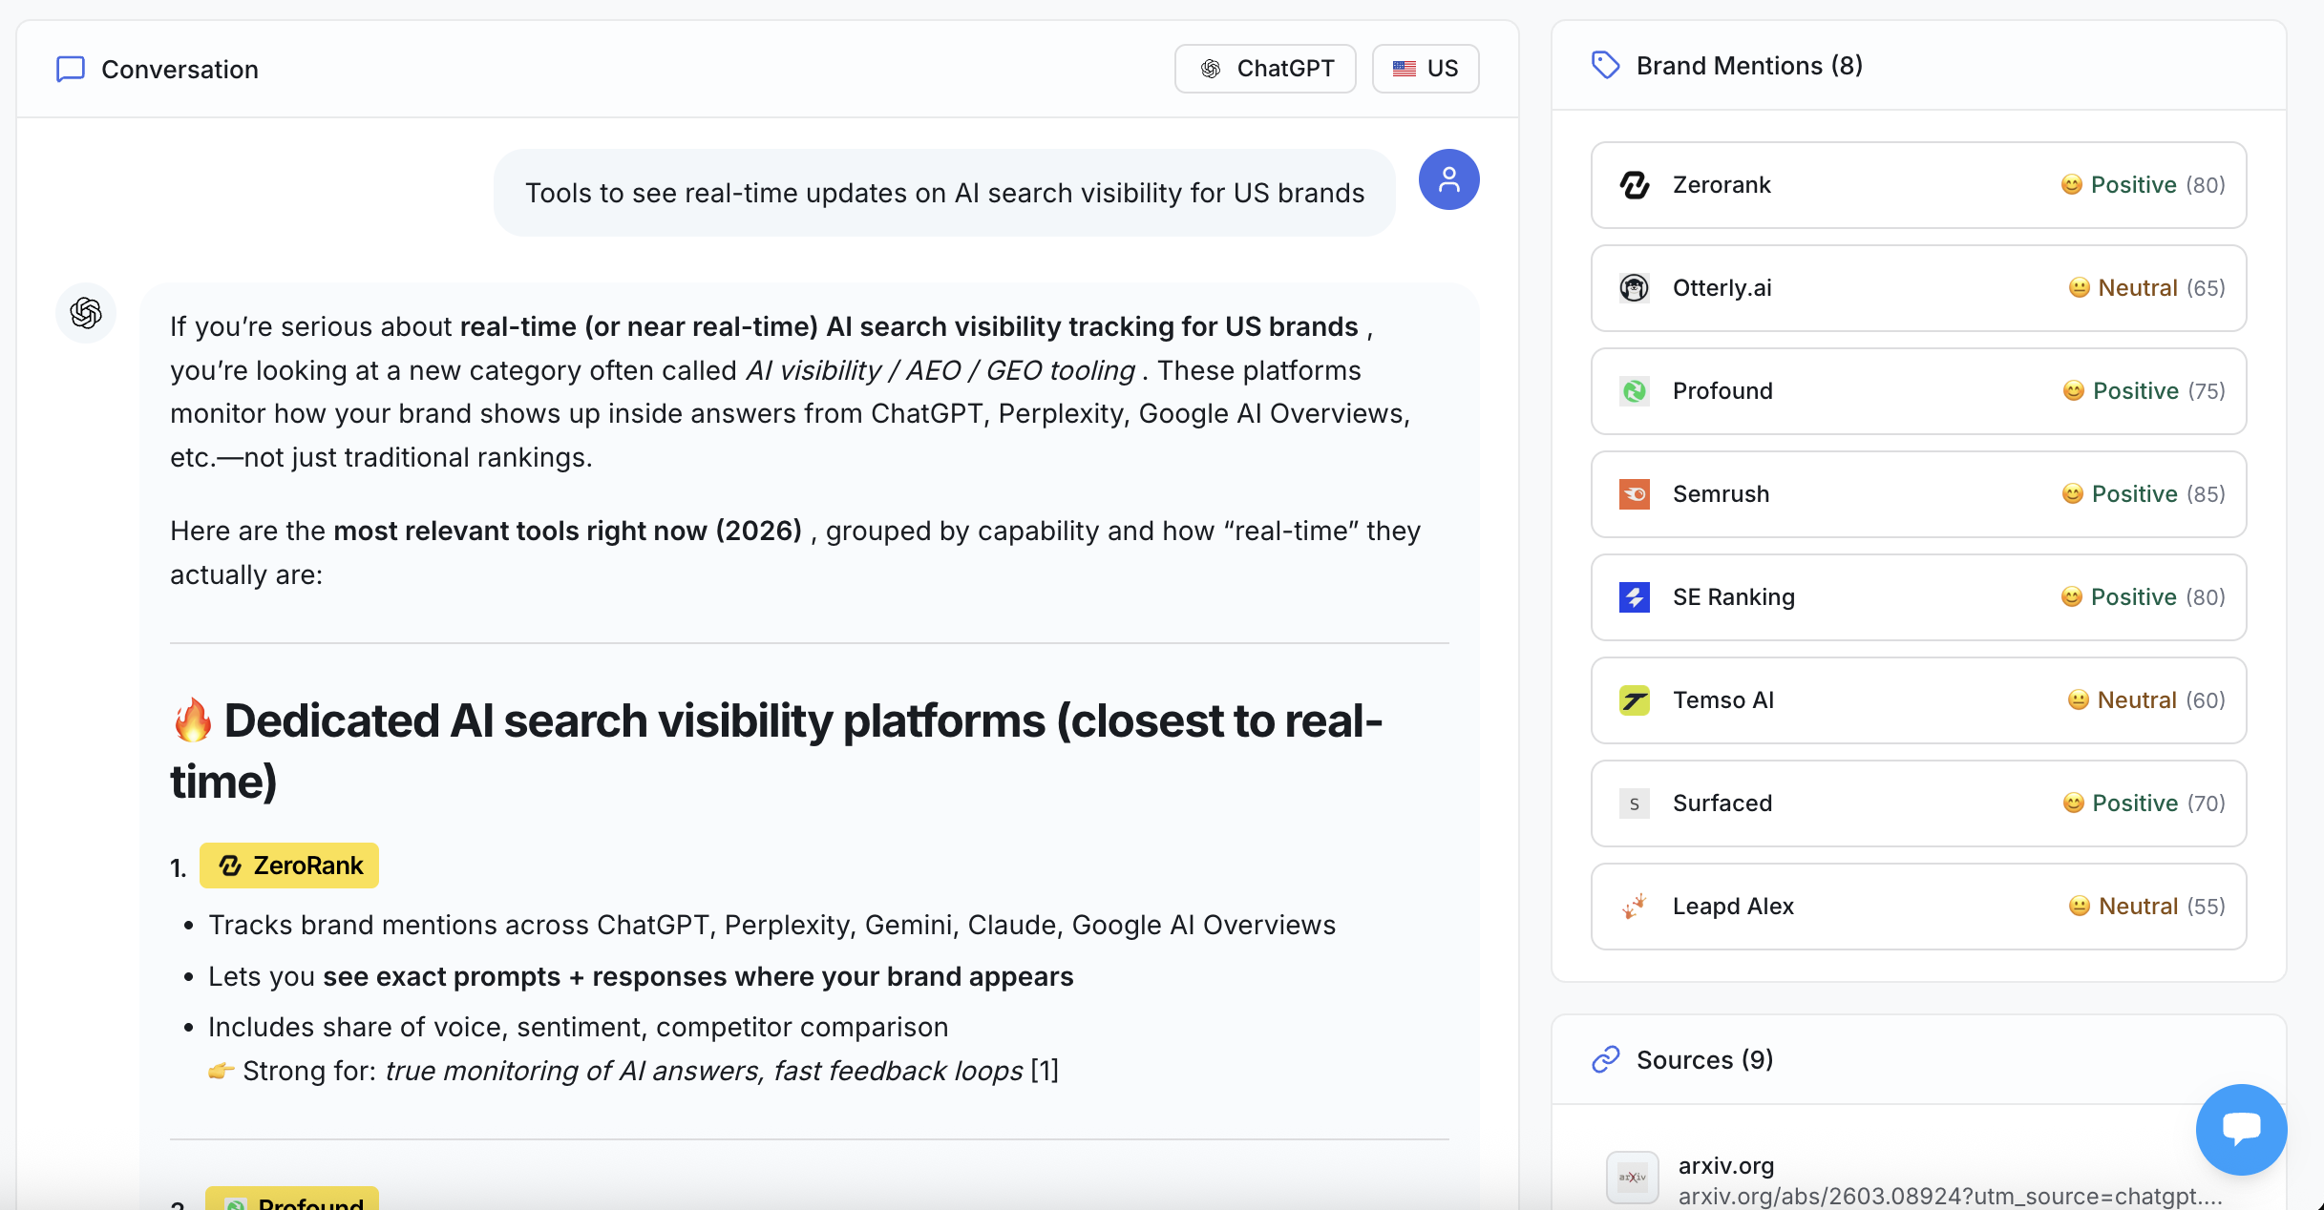Click the blue user avatar icon

coord(1448,179)
